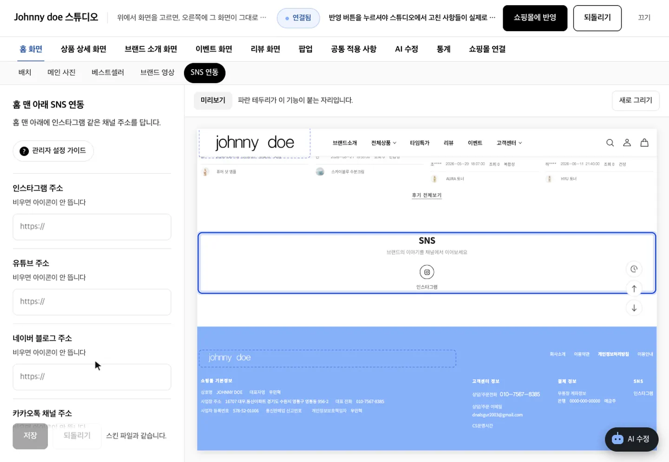Click the 연결됨 status pill

tap(298, 18)
